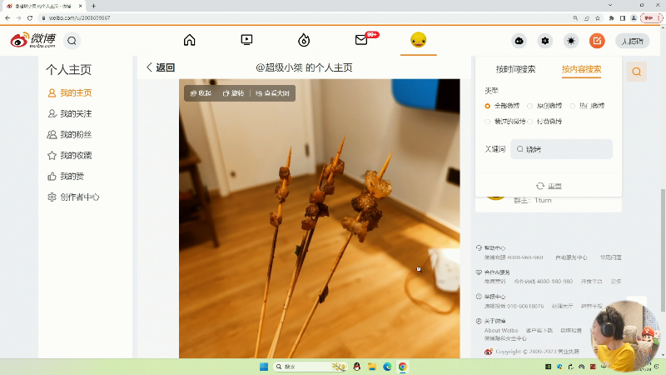The width and height of the screenshot is (666, 375).
Task: Open 举报中心 footer link
Action: tap(495, 297)
